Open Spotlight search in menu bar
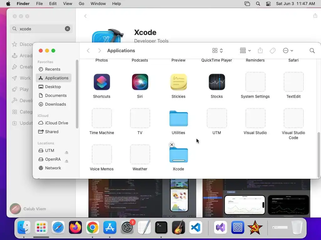The height and width of the screenshot is (240, 321). [258, 4]
